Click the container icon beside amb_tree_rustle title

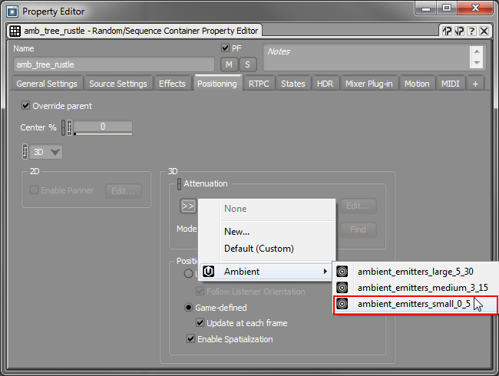tap(15, 31)
